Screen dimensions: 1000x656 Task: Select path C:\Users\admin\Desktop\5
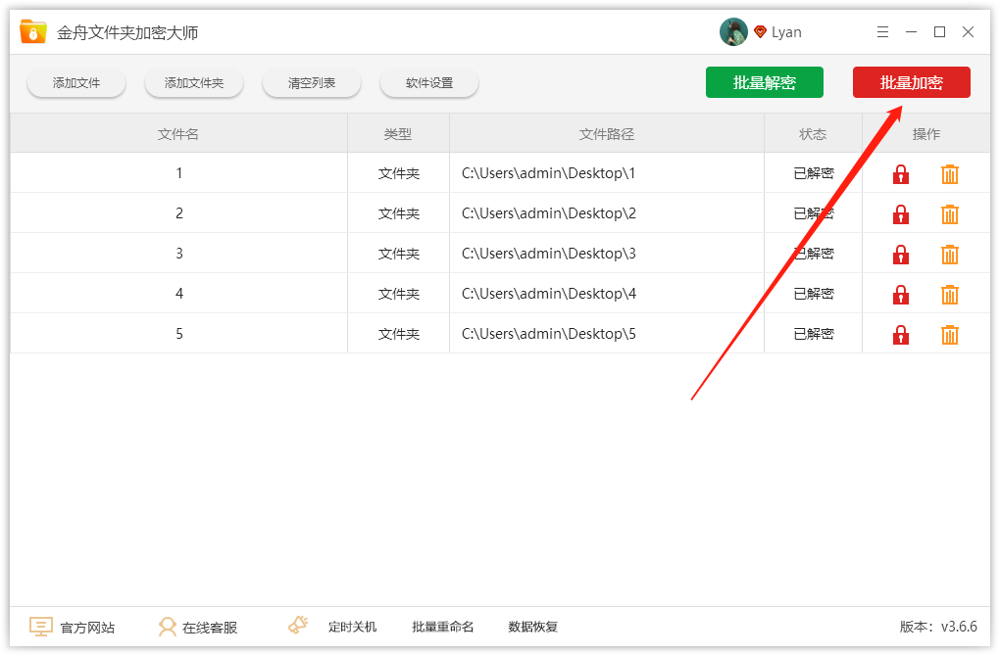coord(548,334)
